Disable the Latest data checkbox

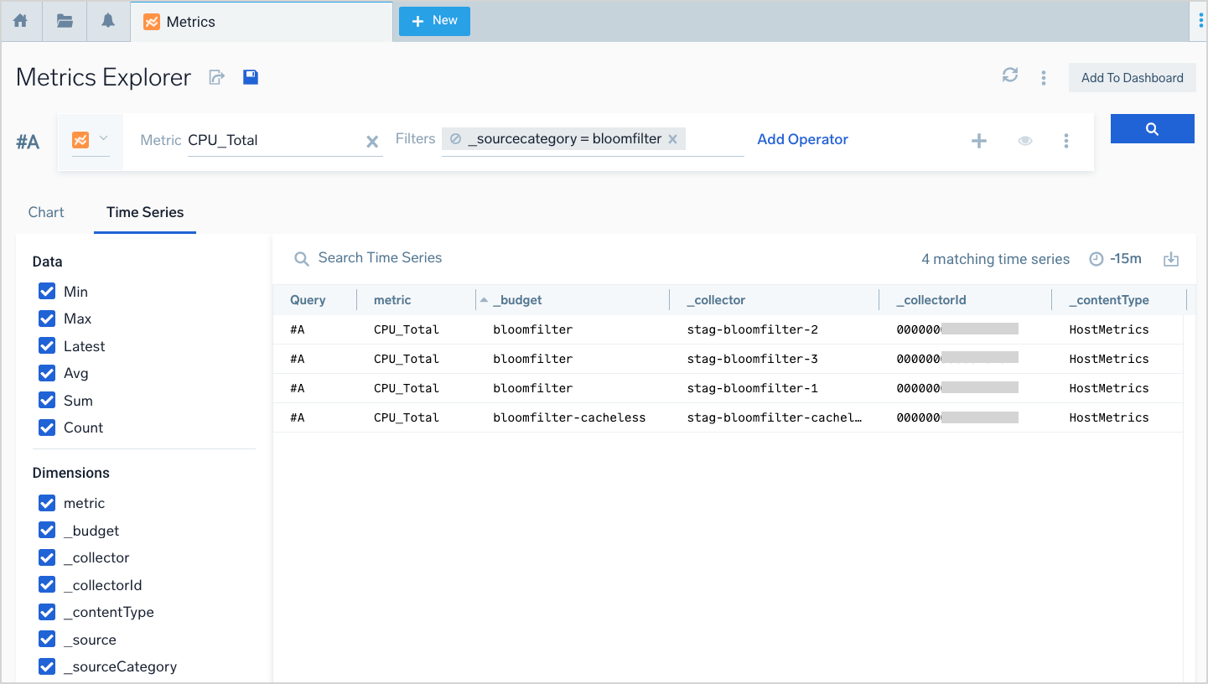(47, 346)
